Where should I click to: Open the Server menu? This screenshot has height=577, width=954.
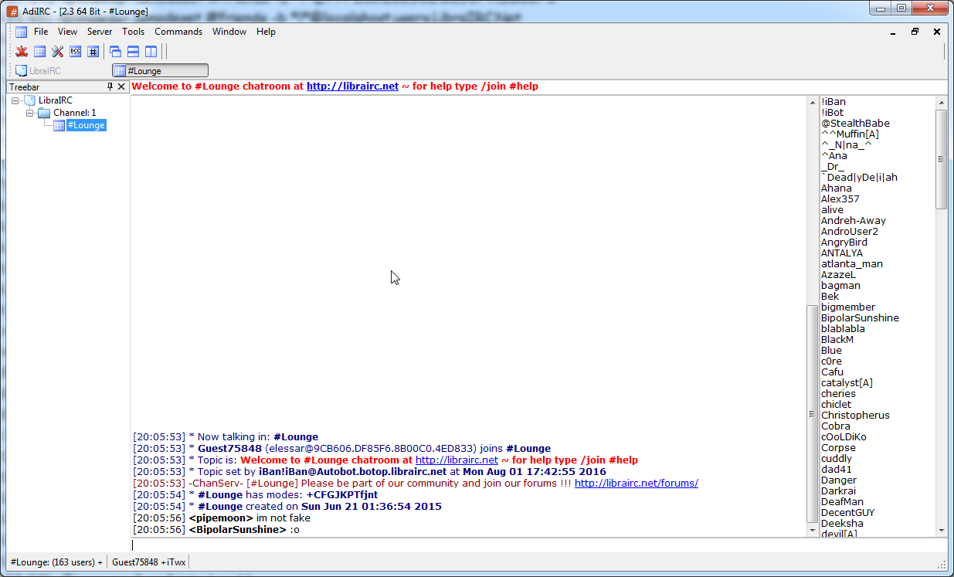99,32
